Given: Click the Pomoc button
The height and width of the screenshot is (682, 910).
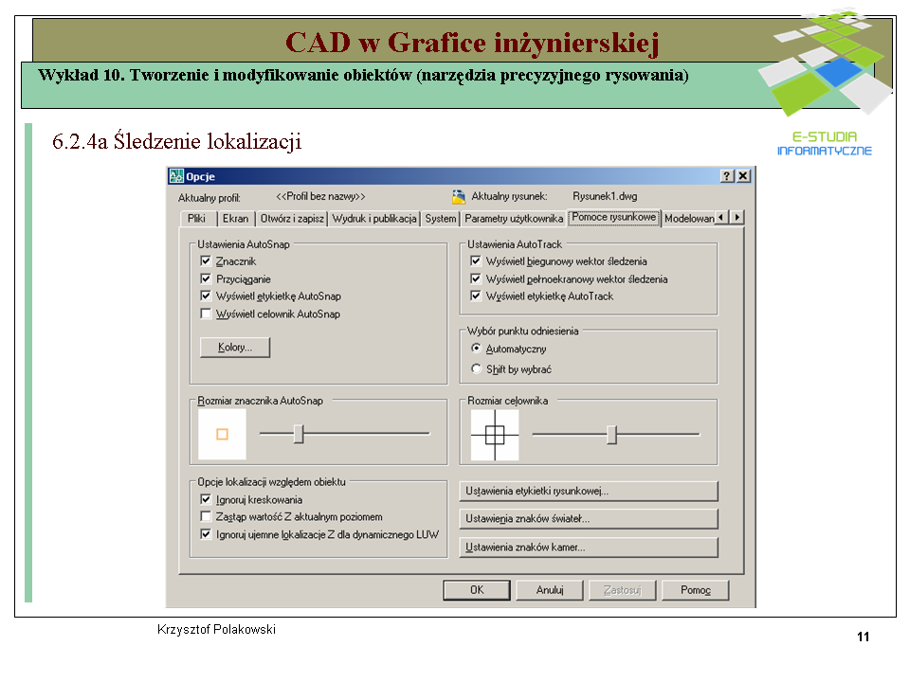Looking at the screenshot, I should click(x=695, y=590).
